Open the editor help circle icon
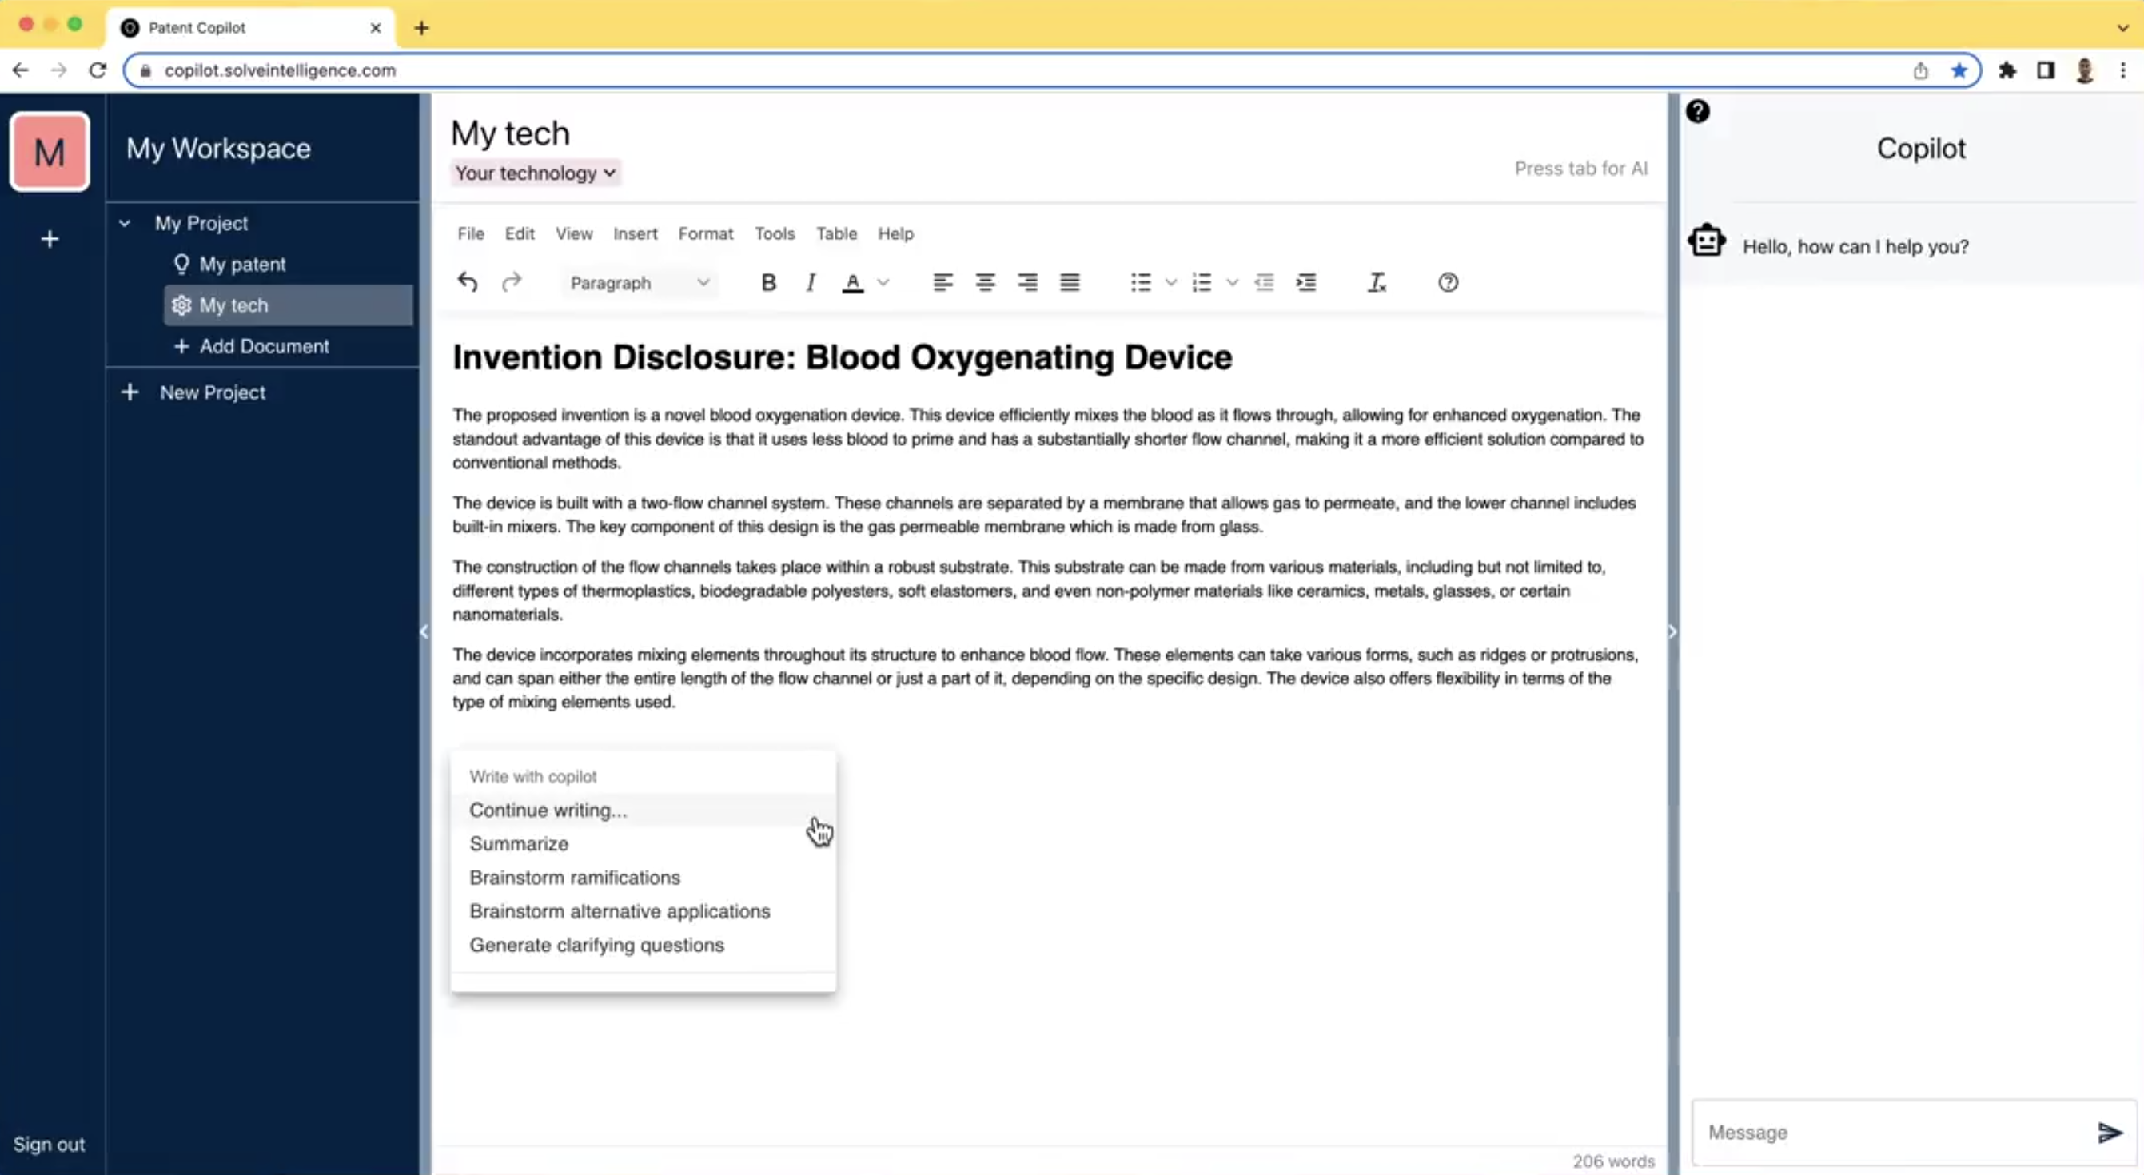2144x1175 pixels. coord(1448,283)
